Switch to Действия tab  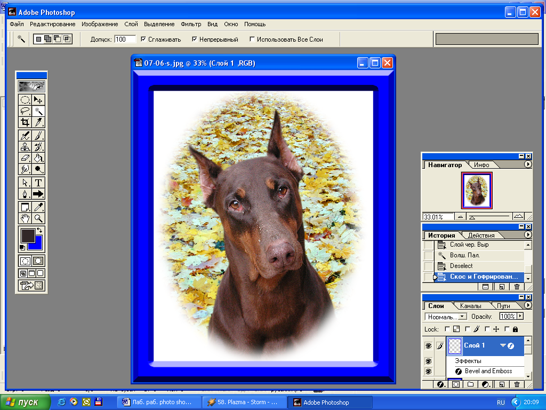(x=481, y=235)
